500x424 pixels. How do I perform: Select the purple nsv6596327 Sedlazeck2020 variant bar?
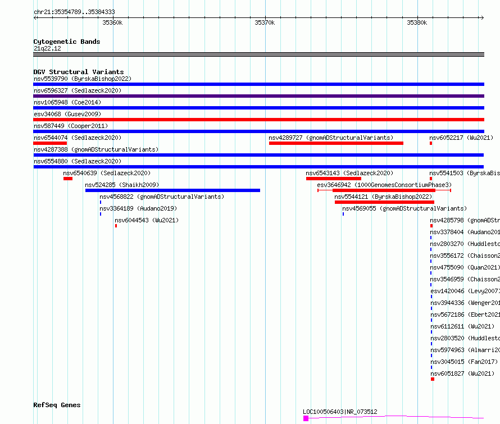coord(258,96)
